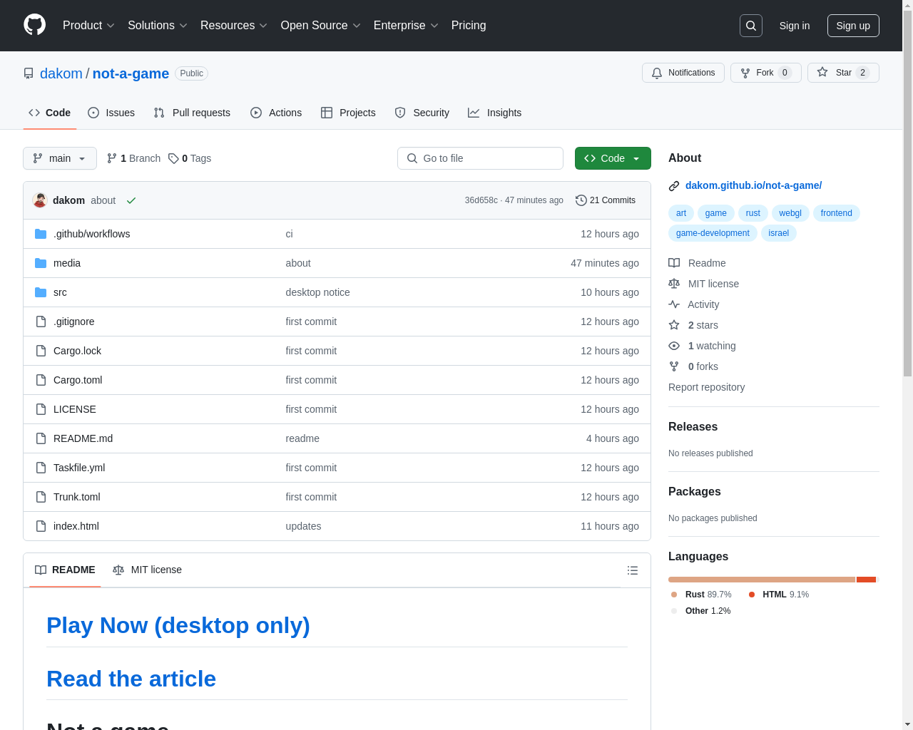This screenshot has width=913, height=730.
Task: Click the file icon for index.html
Action: pos(41,526)
